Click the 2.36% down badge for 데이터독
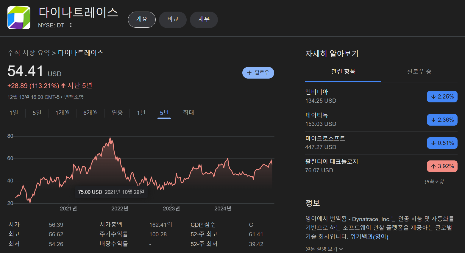The width and height of the screenshot is (465, 253). (442, 120)
